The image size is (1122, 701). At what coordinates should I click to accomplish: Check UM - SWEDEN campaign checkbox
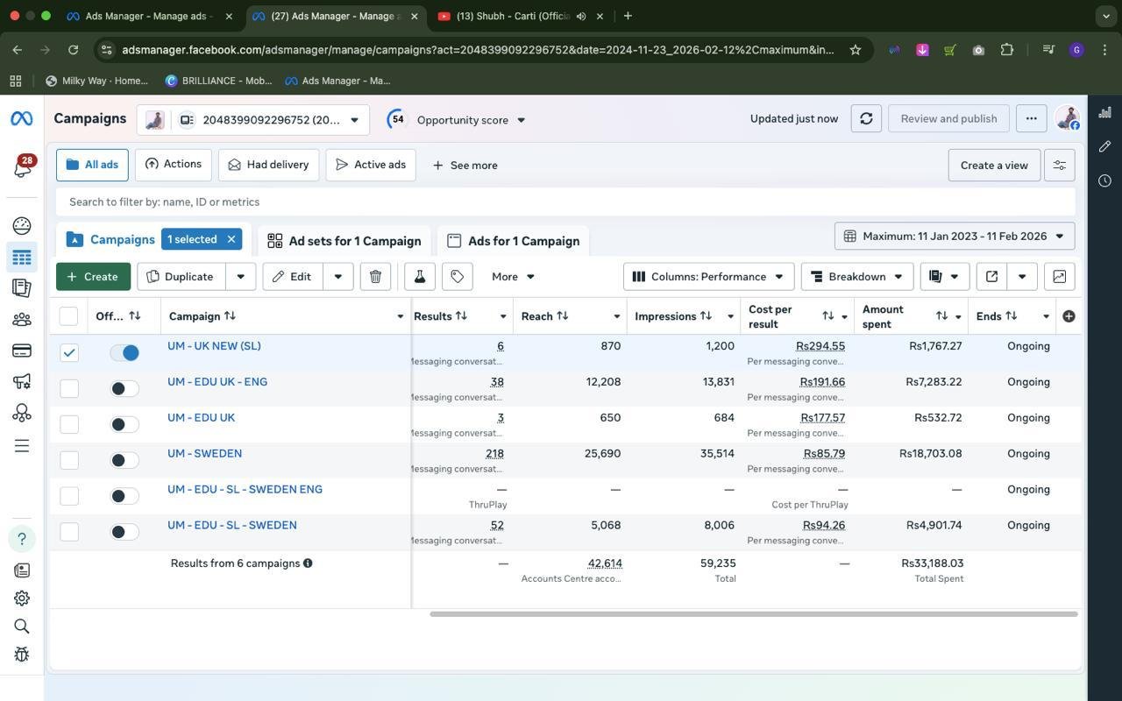pyautogui.click(x=69, y=460)
